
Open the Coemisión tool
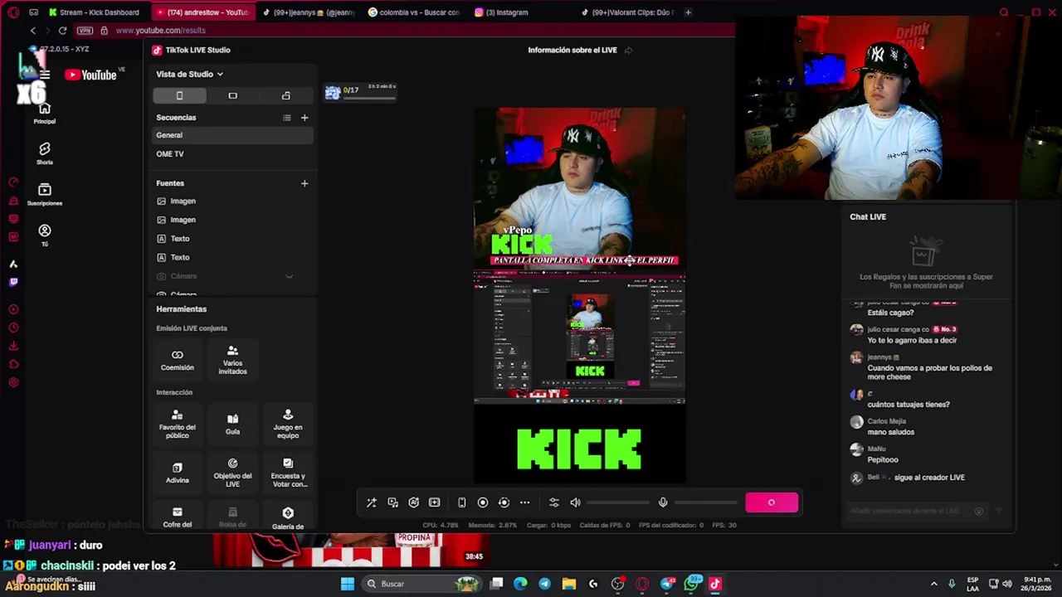[178, 360]
